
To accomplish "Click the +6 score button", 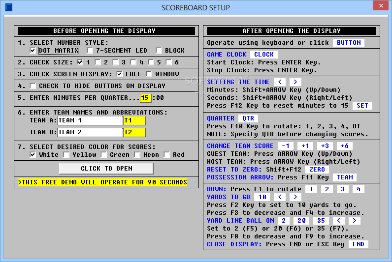I will tap(345, 146).
